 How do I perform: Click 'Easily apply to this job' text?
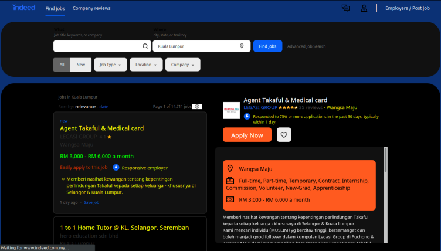83,167
